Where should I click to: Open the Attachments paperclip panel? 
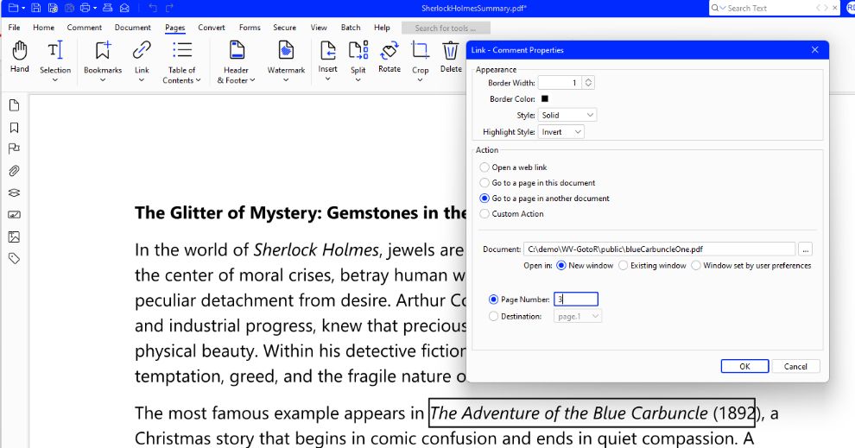(x=14, y=171)
